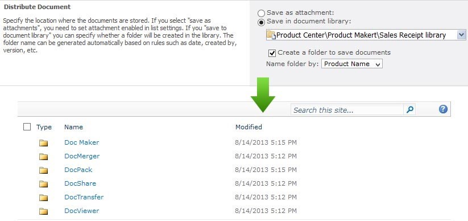
Task: Click the search magnifier icon
Action: (x=410, y=110)
